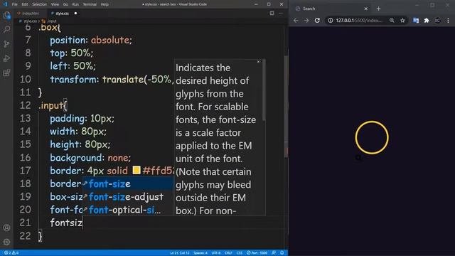The height and width of the screenshot is (256, 455).
Task: Click the feedback icon in status bar
Action: [x=274, y=253]
